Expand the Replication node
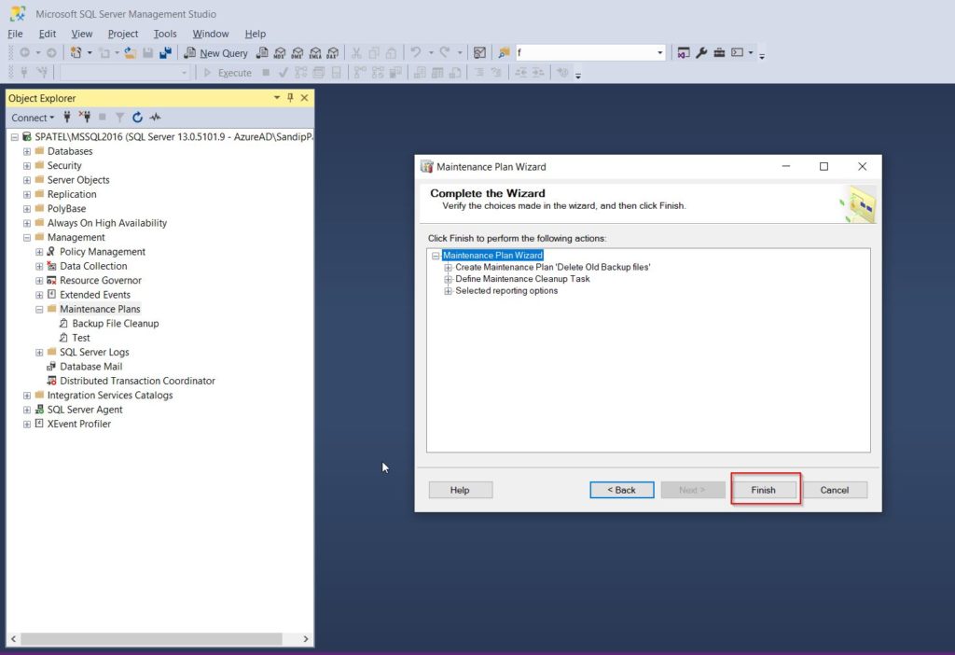The image size is (955, 655). [x=27, y=194]
